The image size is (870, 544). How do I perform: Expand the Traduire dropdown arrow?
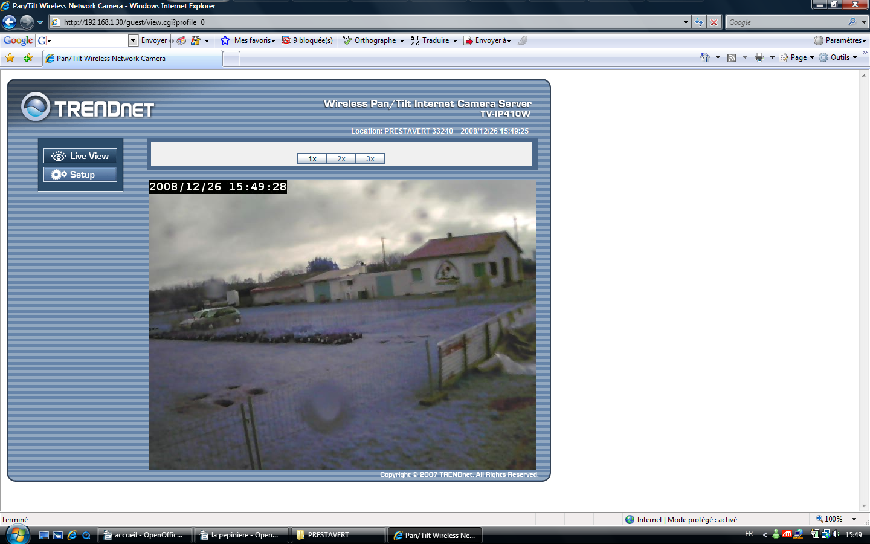(x=455, y=41)
